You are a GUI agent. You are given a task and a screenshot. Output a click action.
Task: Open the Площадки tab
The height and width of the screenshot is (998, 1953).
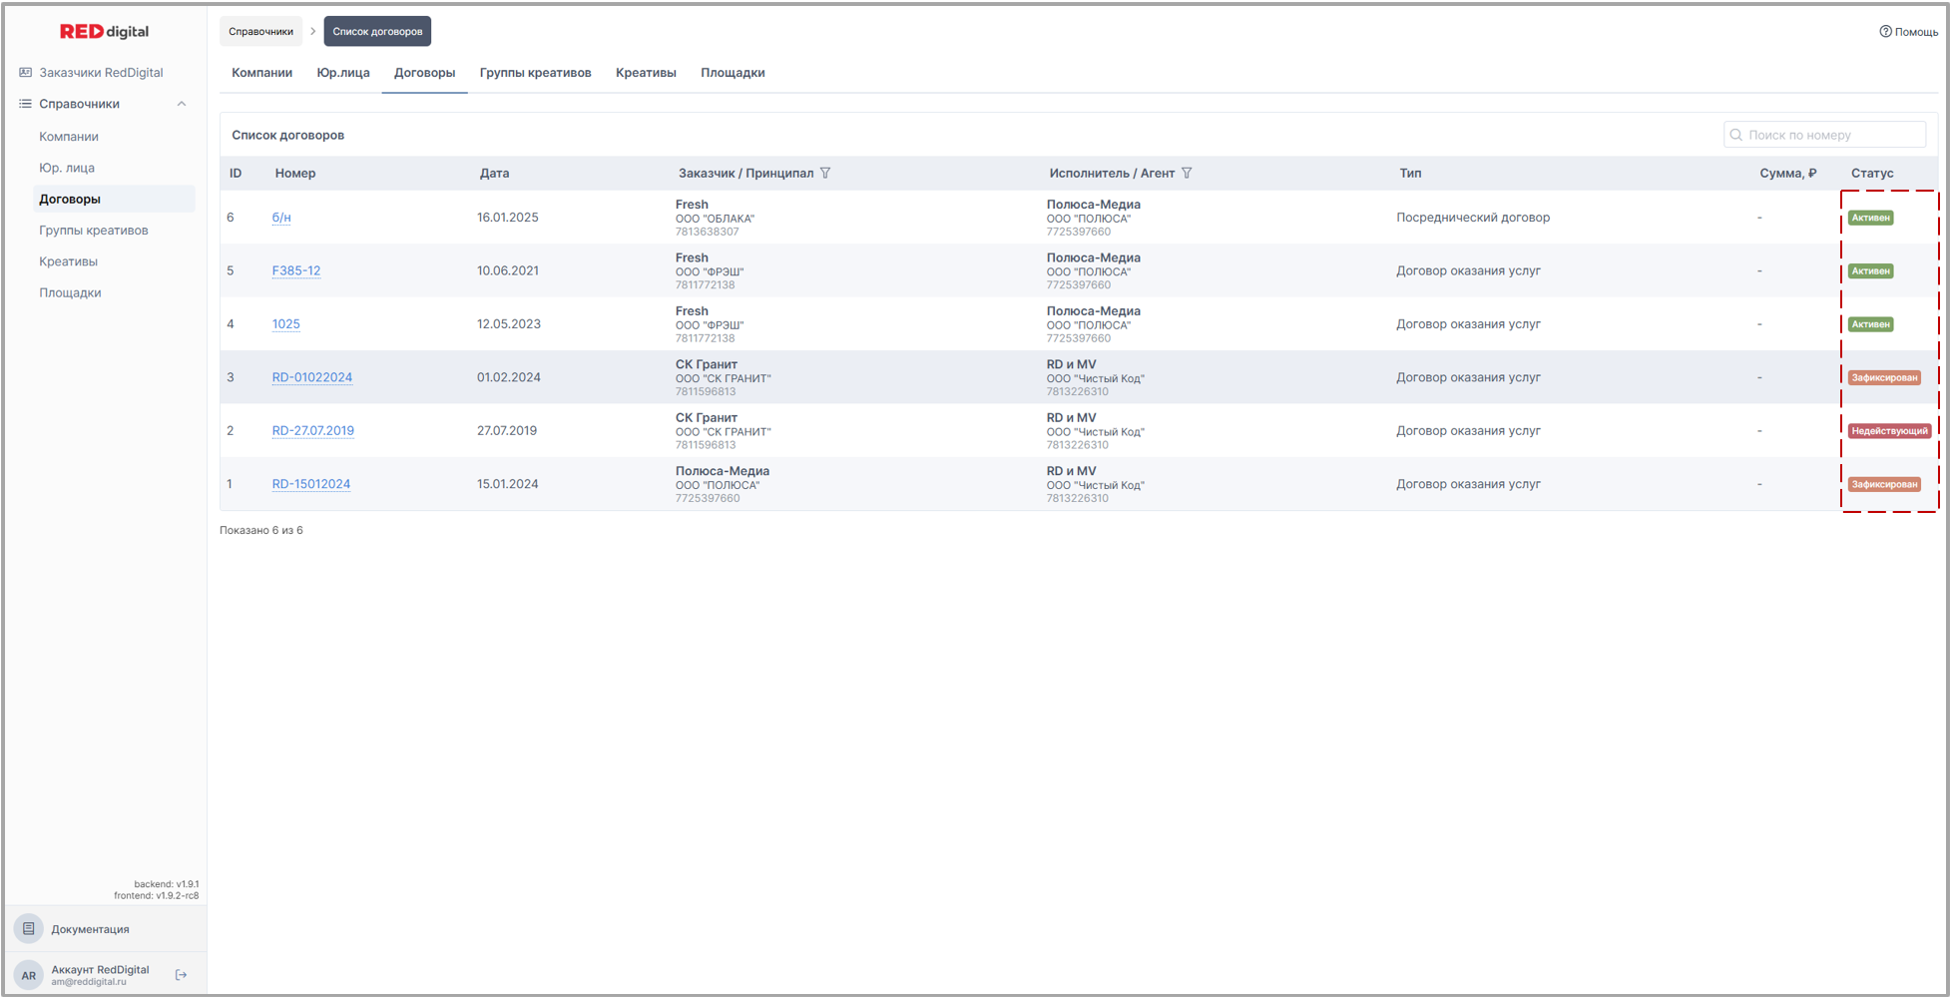(732, 73)
